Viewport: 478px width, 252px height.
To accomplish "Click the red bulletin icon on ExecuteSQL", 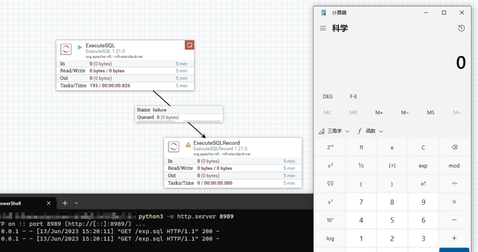I will (189, 45).
